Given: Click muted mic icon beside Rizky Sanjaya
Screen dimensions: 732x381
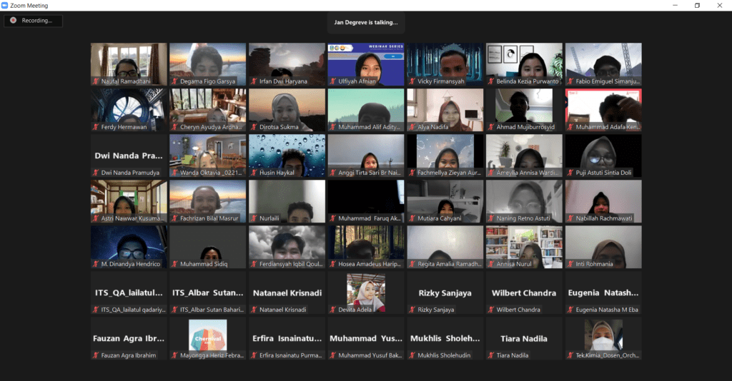Looking at the screenshot, I should coord(412,310).
